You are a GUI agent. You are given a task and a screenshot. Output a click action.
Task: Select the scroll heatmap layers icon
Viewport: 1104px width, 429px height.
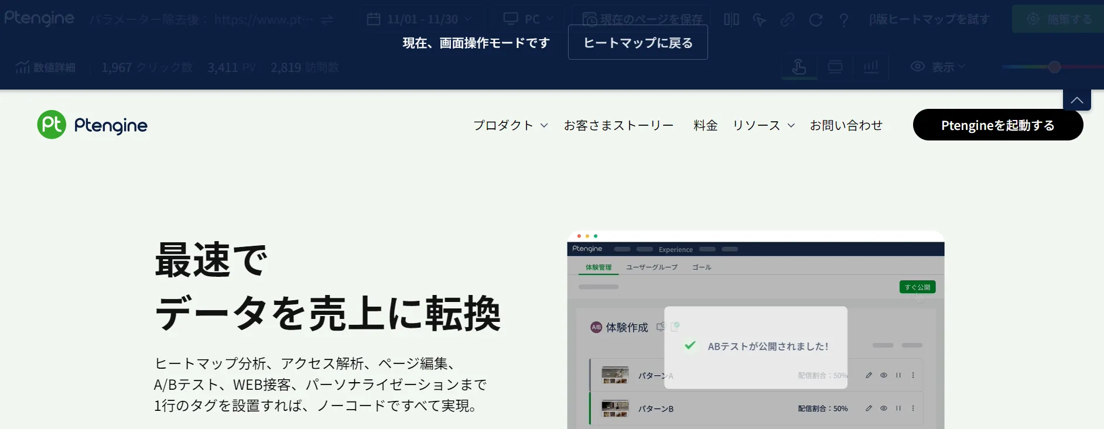pyautogui.click(x=835, y=67)
